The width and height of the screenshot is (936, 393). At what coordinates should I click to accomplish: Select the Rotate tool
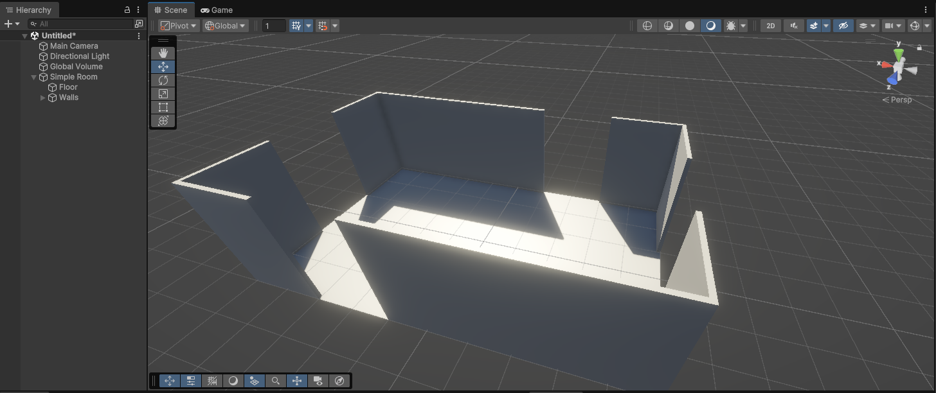(163, 80)
